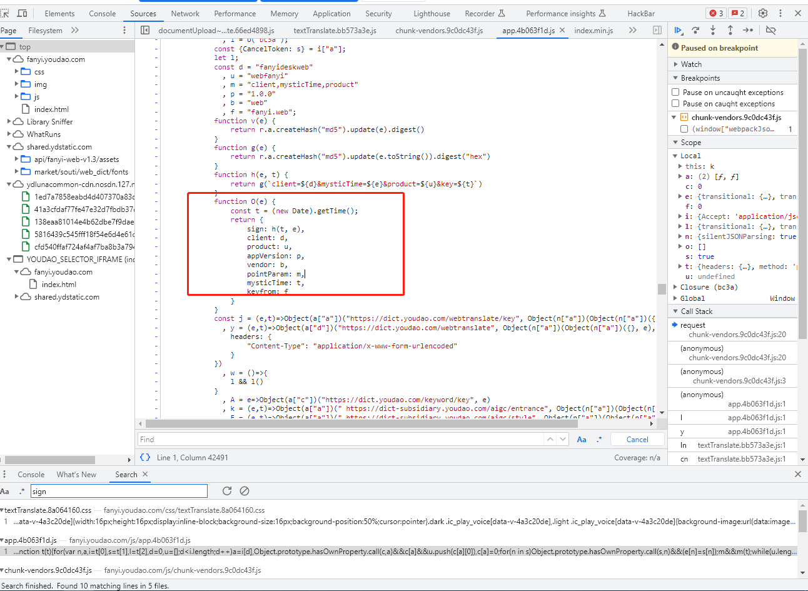Viewport: 808px width, 591px height.
Task: Tick the window["webpackJso… breakpoint checkbox
Action: (x=684, y=129)
